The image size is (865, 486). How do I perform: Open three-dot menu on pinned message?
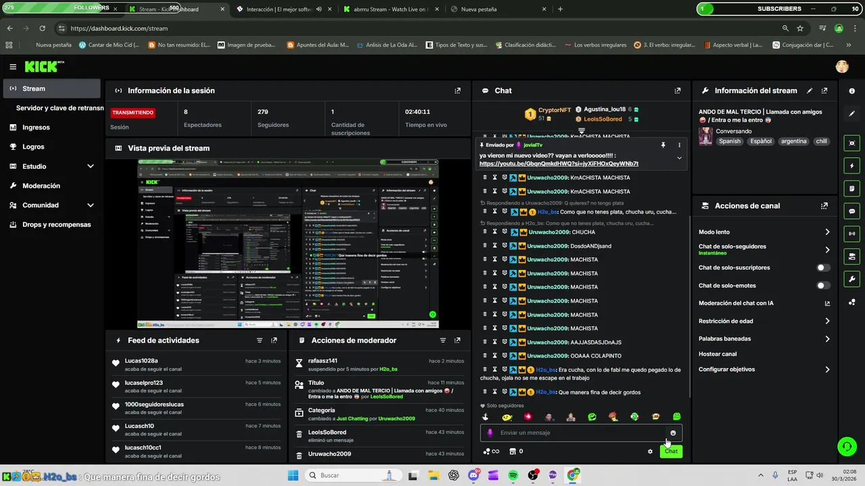(679, 145)
